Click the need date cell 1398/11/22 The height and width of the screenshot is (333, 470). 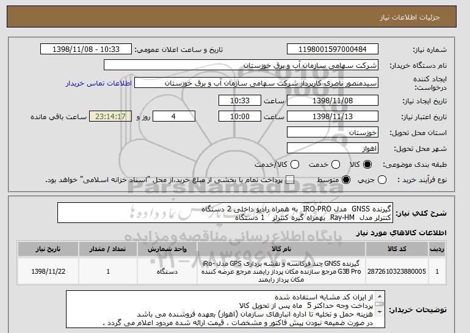click(48, 271)
